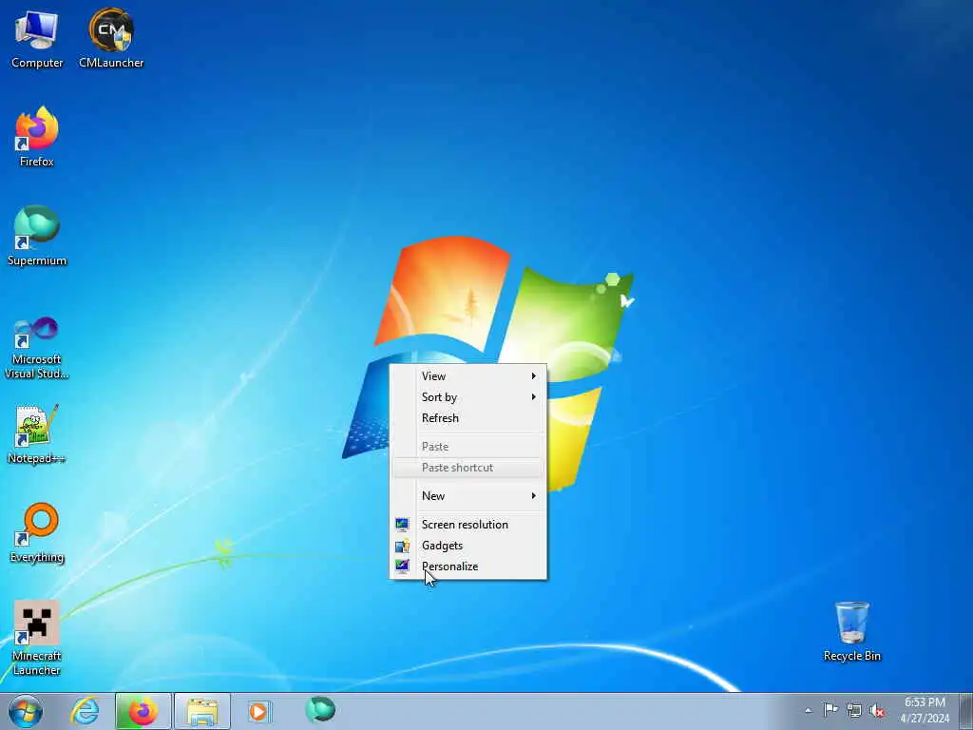The width and height of the screenshot is (973, 730).
Task: Select the Notepad++ desktop shortcut
Action: click(37, 433)
